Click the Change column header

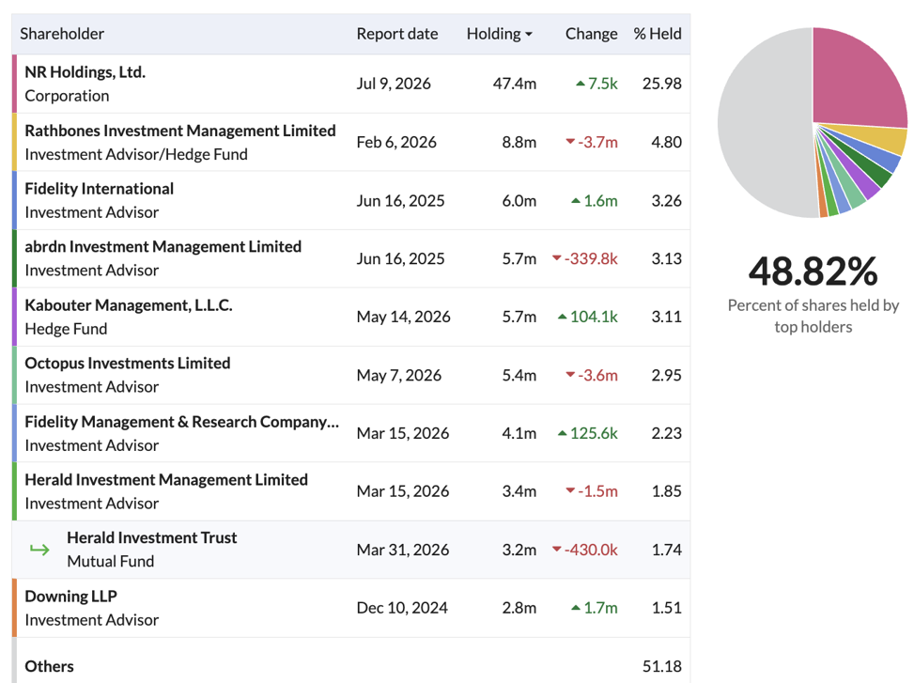pos(591,34)
